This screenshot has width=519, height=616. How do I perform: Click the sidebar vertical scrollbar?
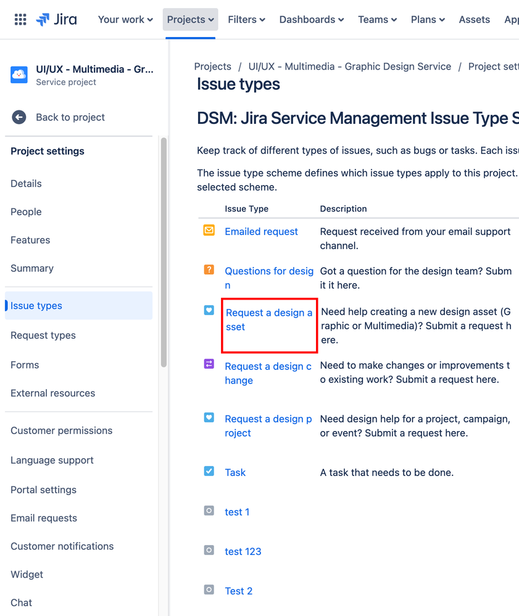(x=164, y=252)
